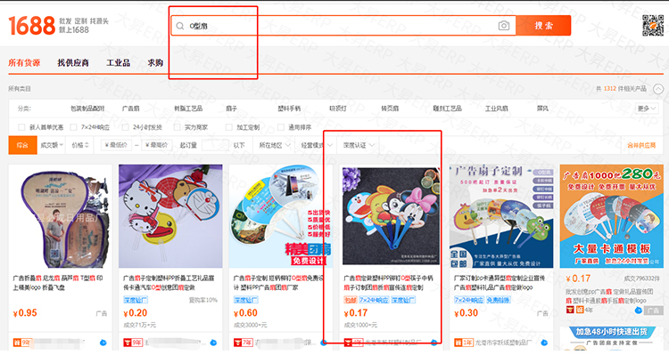Enable 24小时发货 checkbox
This screenshot has width=669, height=363.
click(x=125, y=127)
